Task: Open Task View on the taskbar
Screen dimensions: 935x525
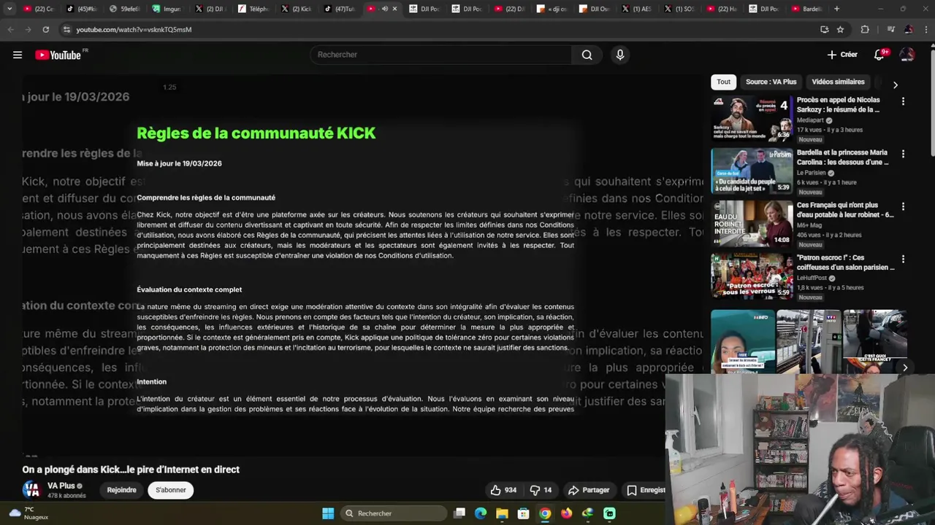Action: (459, 513)
